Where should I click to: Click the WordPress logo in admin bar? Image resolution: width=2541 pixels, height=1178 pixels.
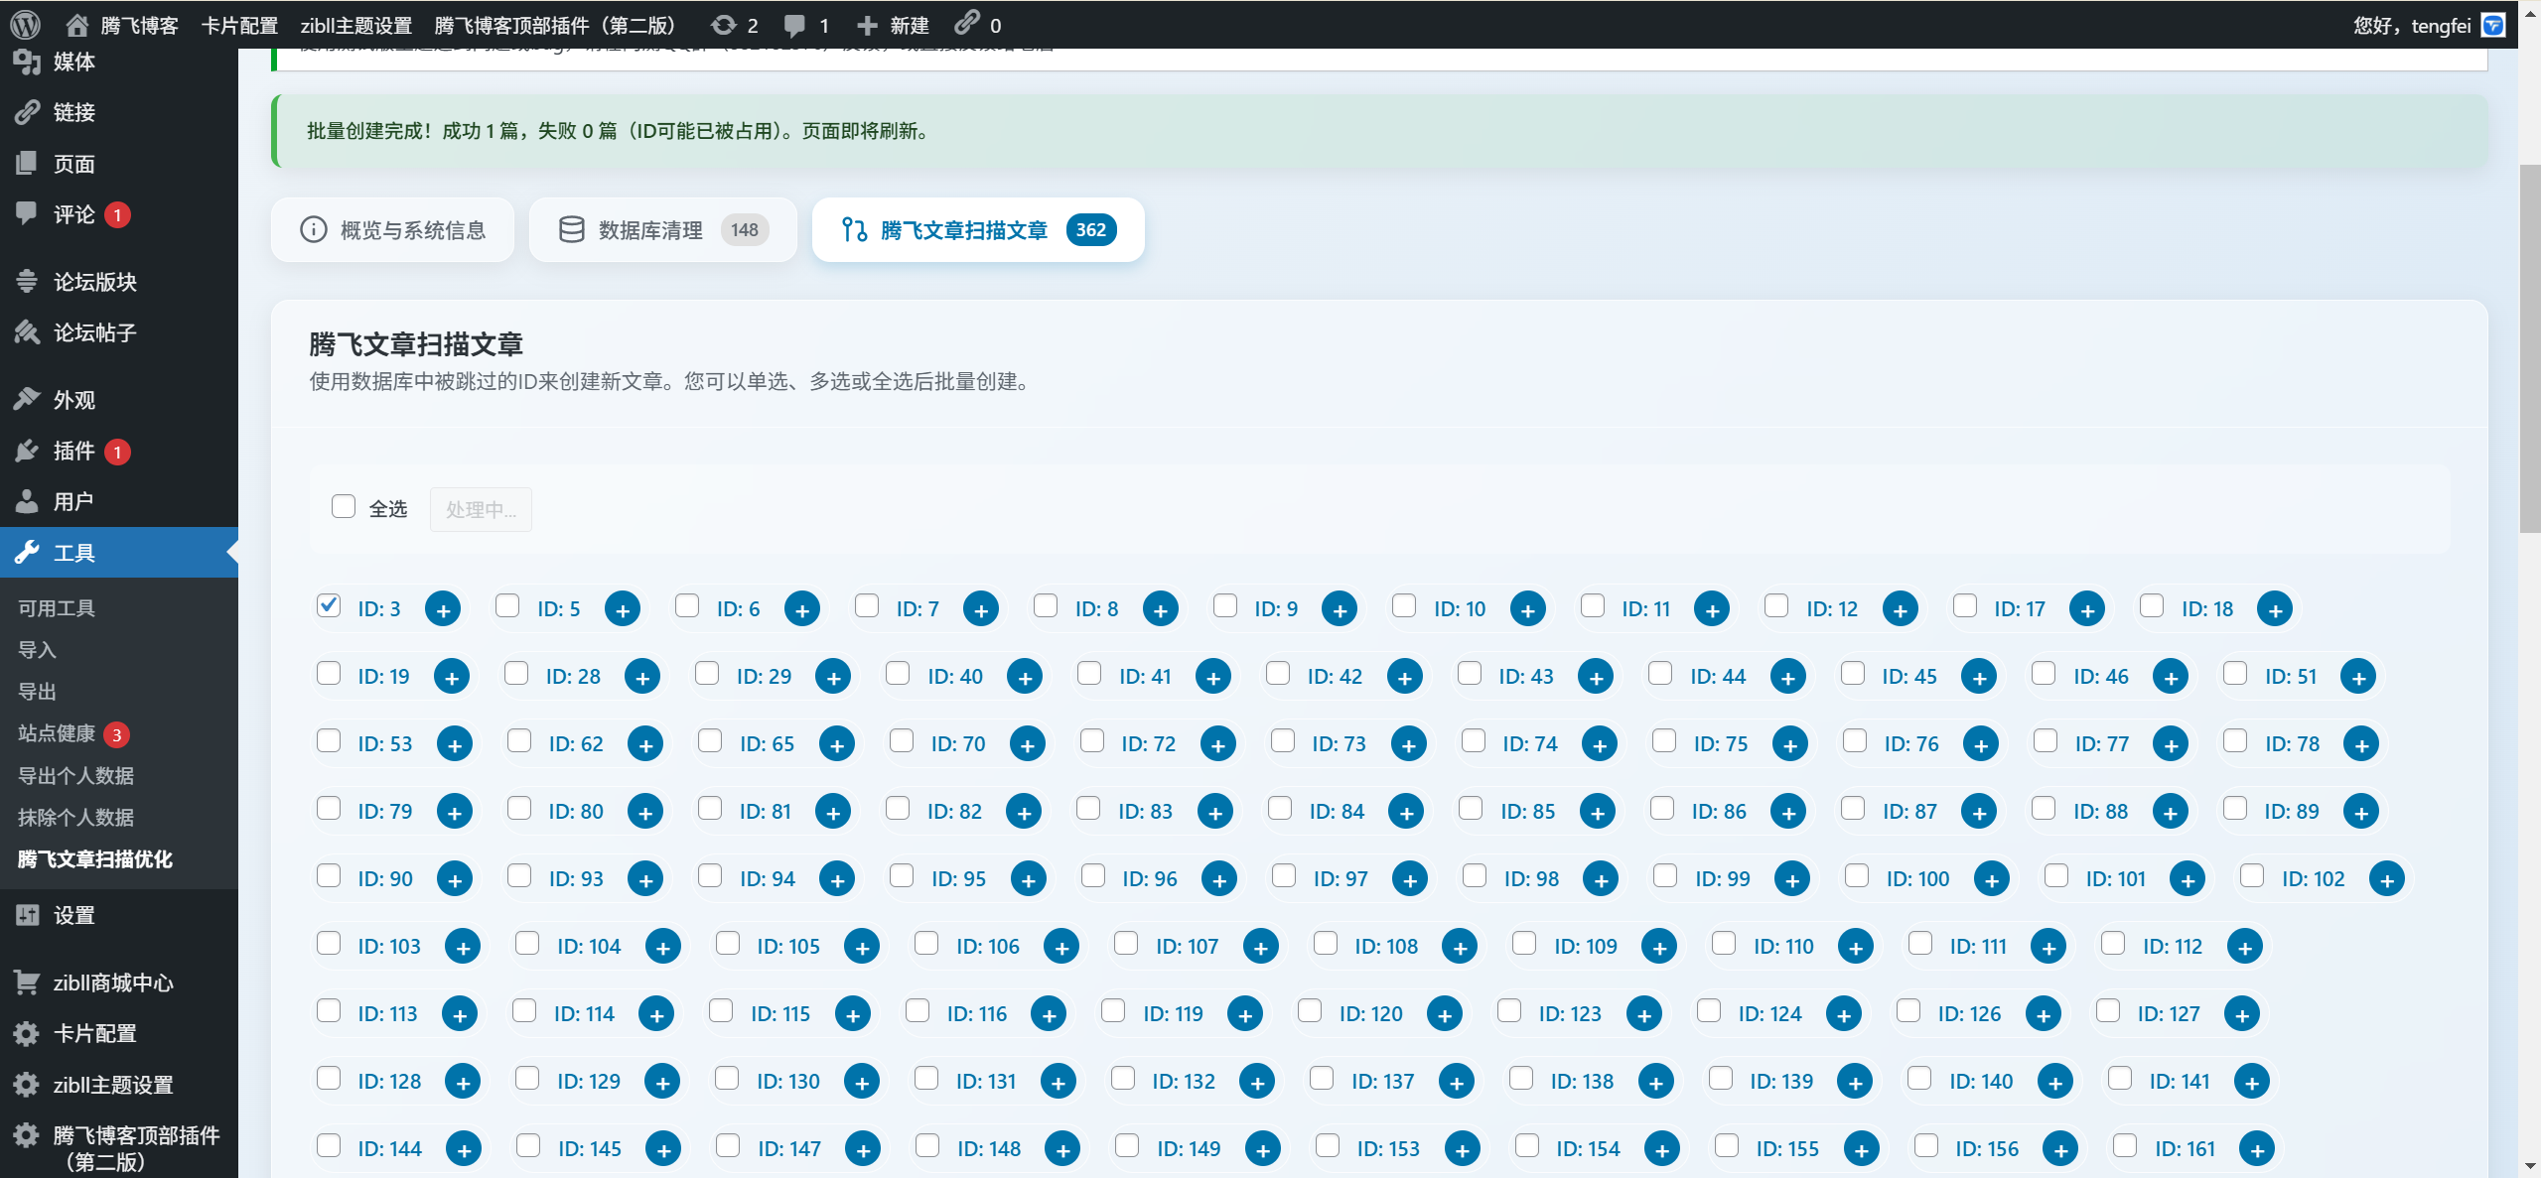(x=25, y=25)
